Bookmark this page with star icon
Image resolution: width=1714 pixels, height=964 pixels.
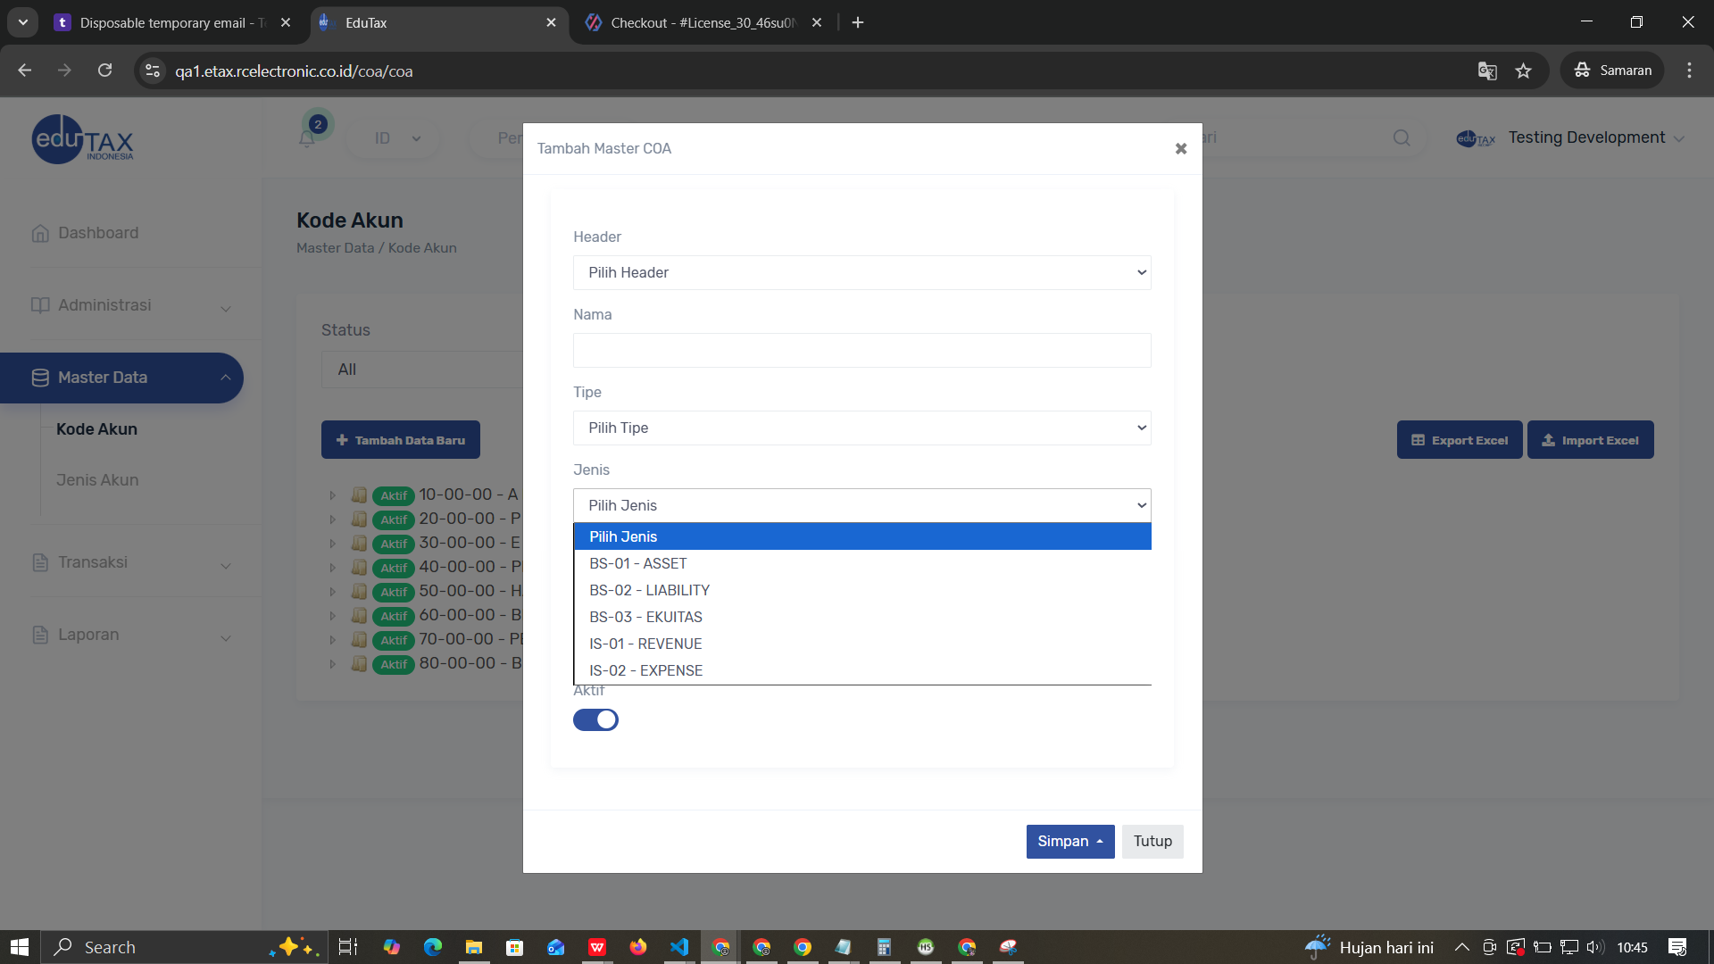coord(1523,71)
